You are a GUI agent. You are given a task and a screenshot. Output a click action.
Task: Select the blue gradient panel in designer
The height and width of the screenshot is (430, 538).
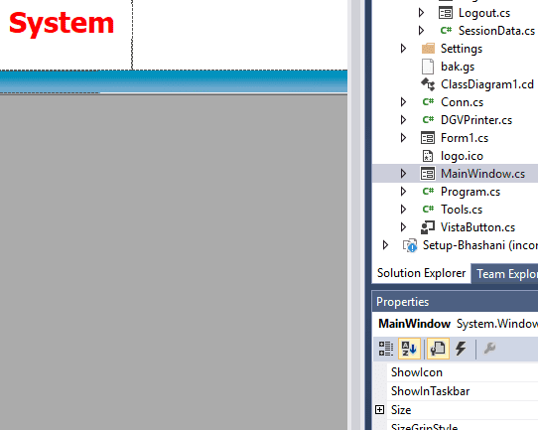[174, 81]
